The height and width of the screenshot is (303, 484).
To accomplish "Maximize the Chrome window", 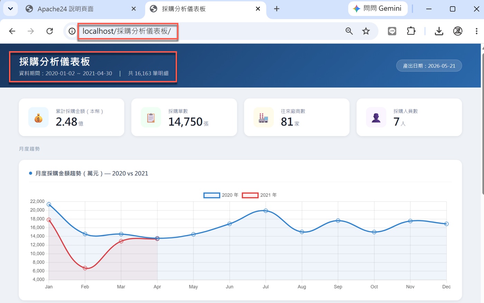I will [453, 9].
